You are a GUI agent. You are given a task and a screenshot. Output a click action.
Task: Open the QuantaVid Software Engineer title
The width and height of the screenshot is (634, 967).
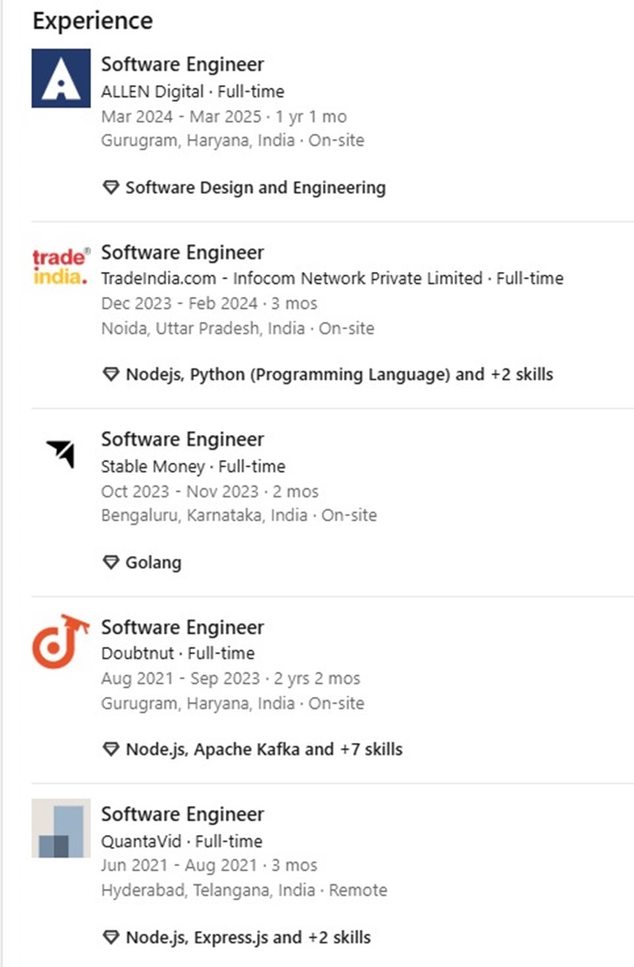182,814
